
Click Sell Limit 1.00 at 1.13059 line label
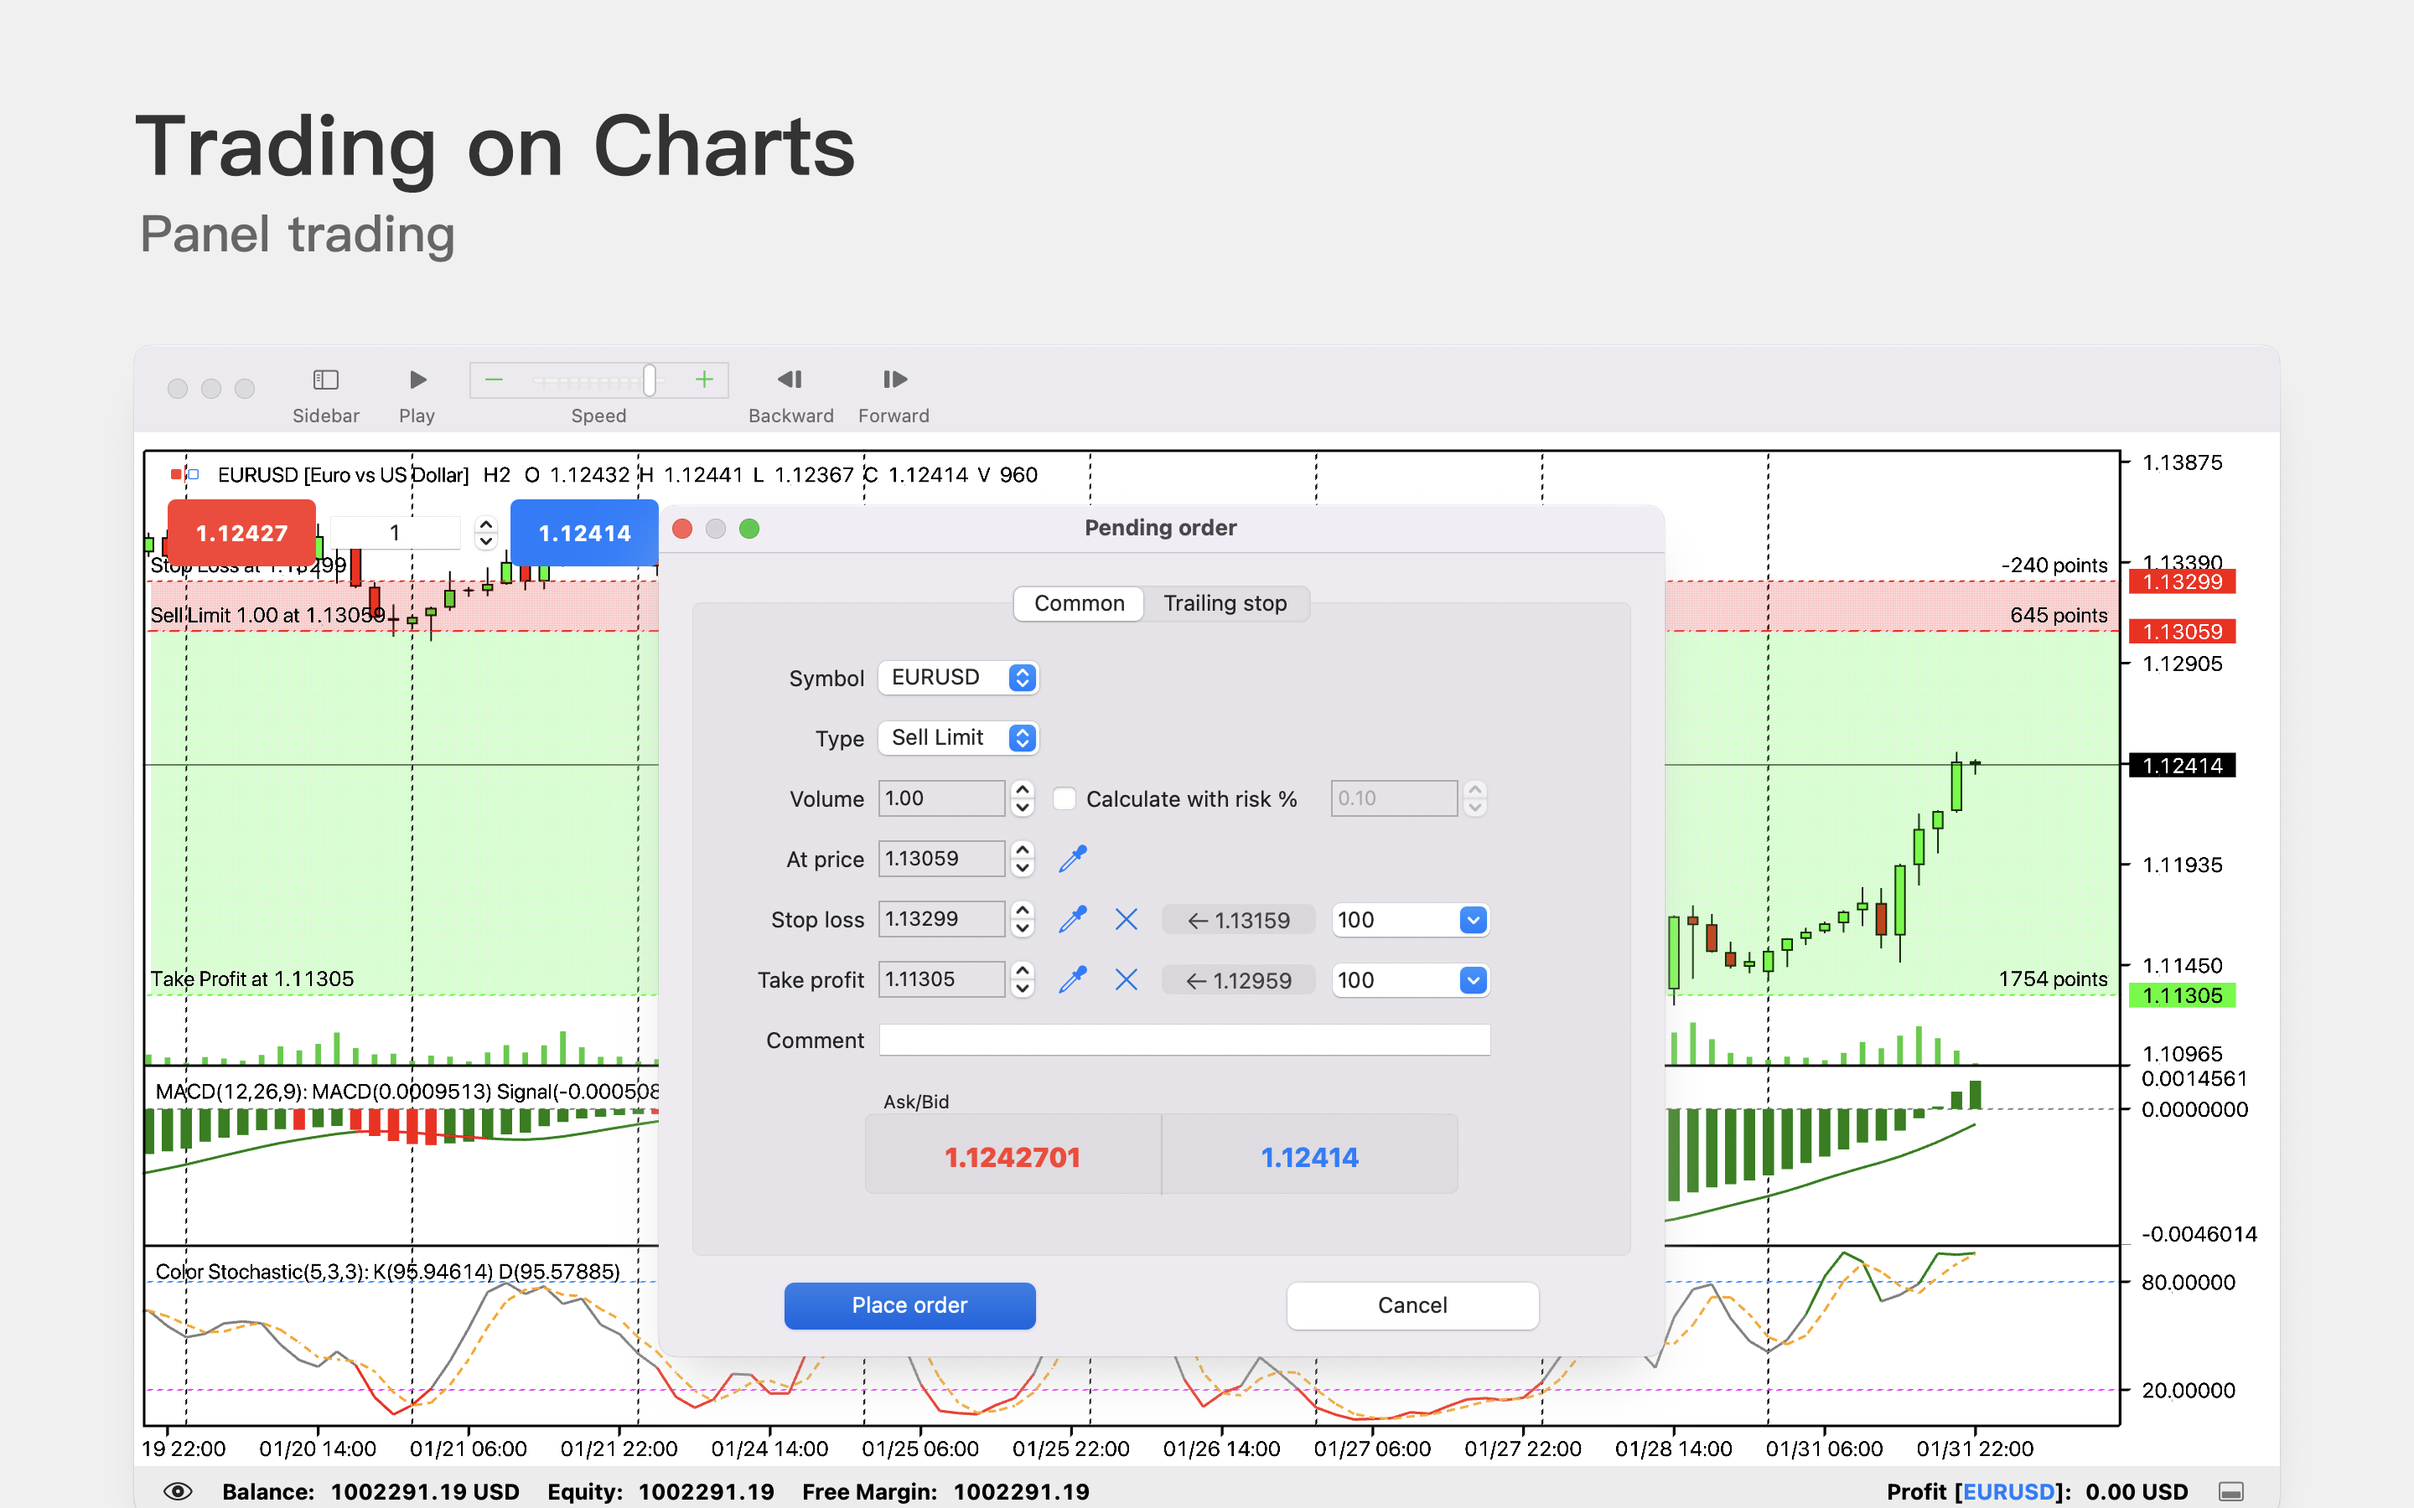(267, 616)
